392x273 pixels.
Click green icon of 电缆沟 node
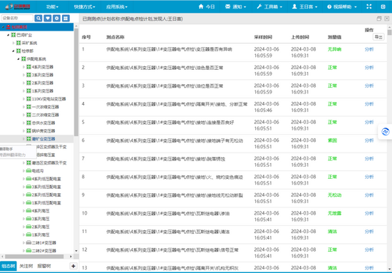point(29,171)
